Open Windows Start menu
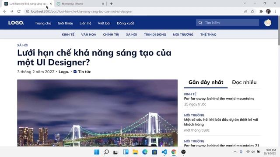Screen dimensions: 280x157 (x=97, y=152)
